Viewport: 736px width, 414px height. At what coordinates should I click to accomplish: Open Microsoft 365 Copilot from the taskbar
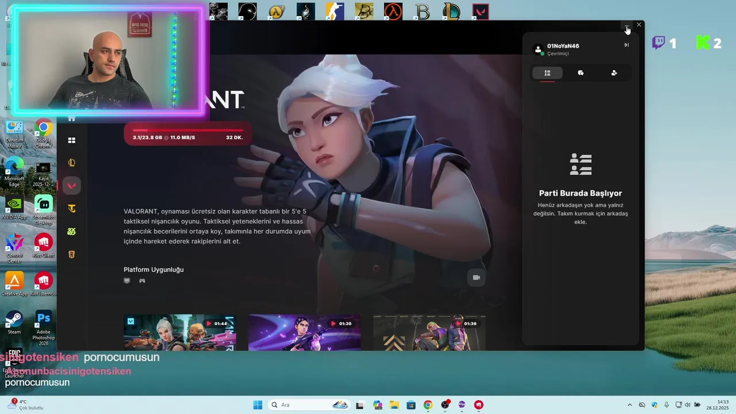pyautogui.click(x=377, y=405)
